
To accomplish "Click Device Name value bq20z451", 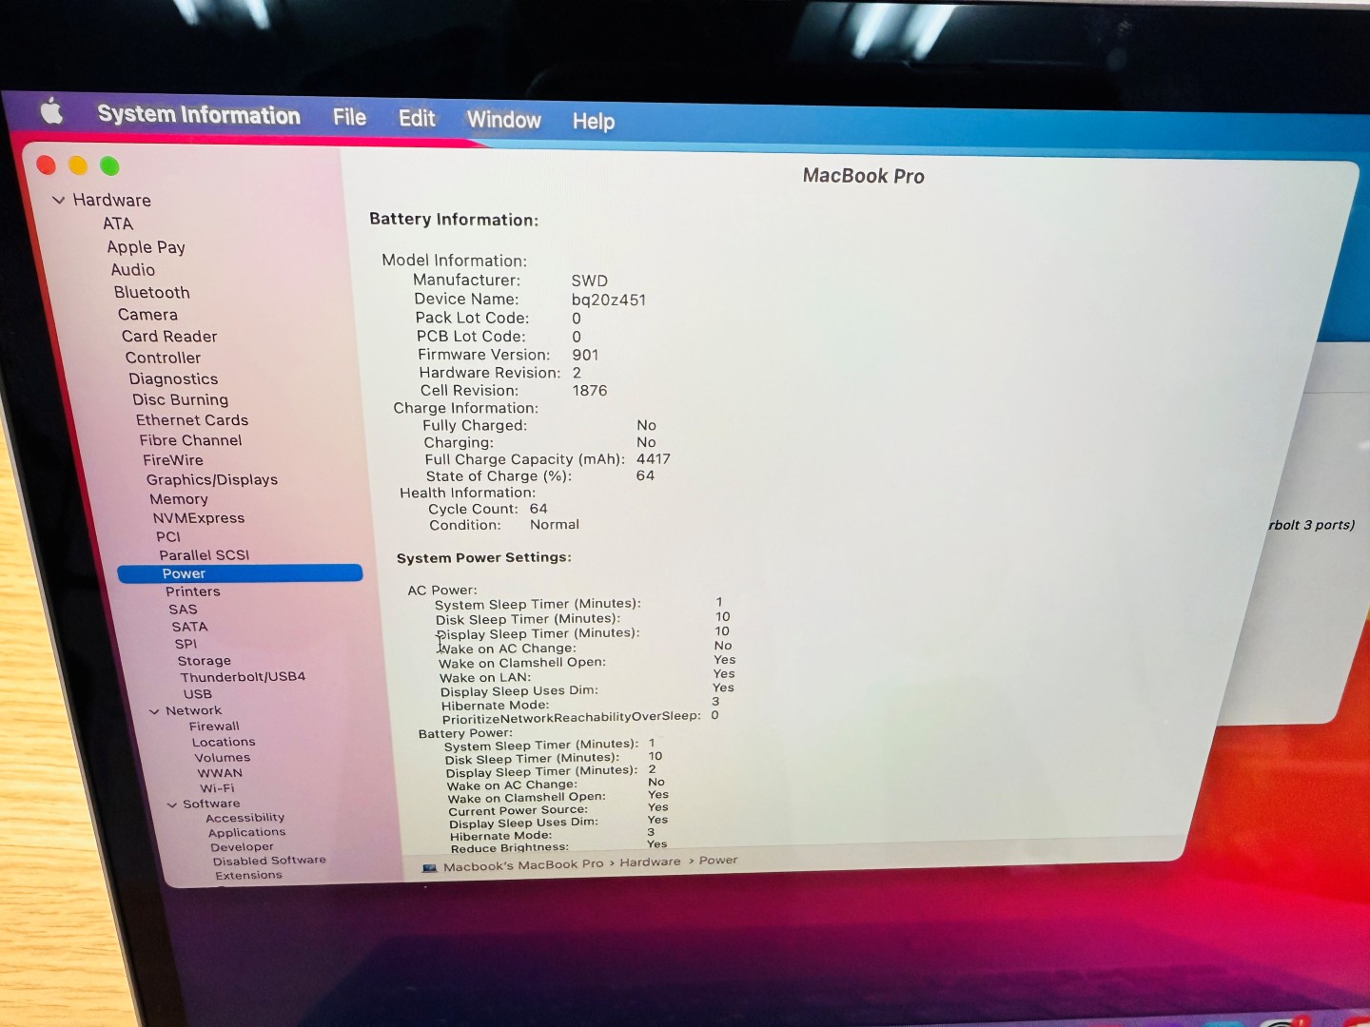I will (609, 300).
